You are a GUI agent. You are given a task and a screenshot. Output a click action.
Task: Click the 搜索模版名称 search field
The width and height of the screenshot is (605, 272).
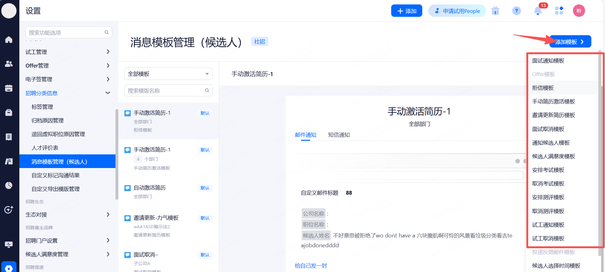(166, 91)
